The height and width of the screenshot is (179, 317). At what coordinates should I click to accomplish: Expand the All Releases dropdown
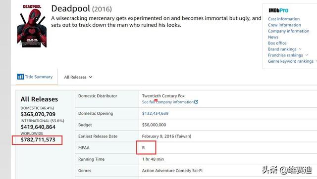coord(78,77)
